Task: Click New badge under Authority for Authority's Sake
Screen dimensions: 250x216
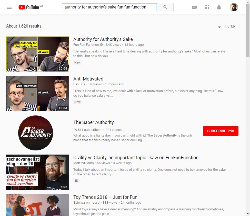Action: [x=77, y=62]
